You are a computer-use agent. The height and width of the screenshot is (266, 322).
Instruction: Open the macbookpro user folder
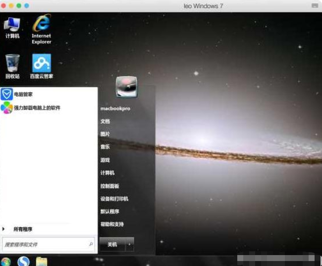coord(115,108)
